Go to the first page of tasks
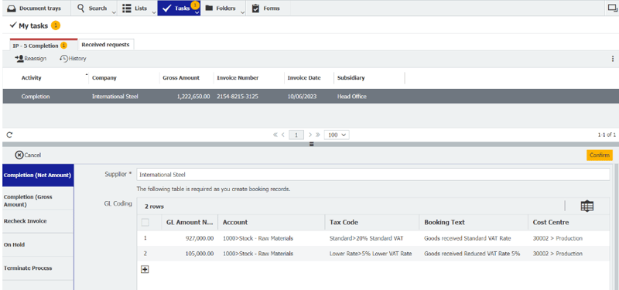 tap(275, 135)
